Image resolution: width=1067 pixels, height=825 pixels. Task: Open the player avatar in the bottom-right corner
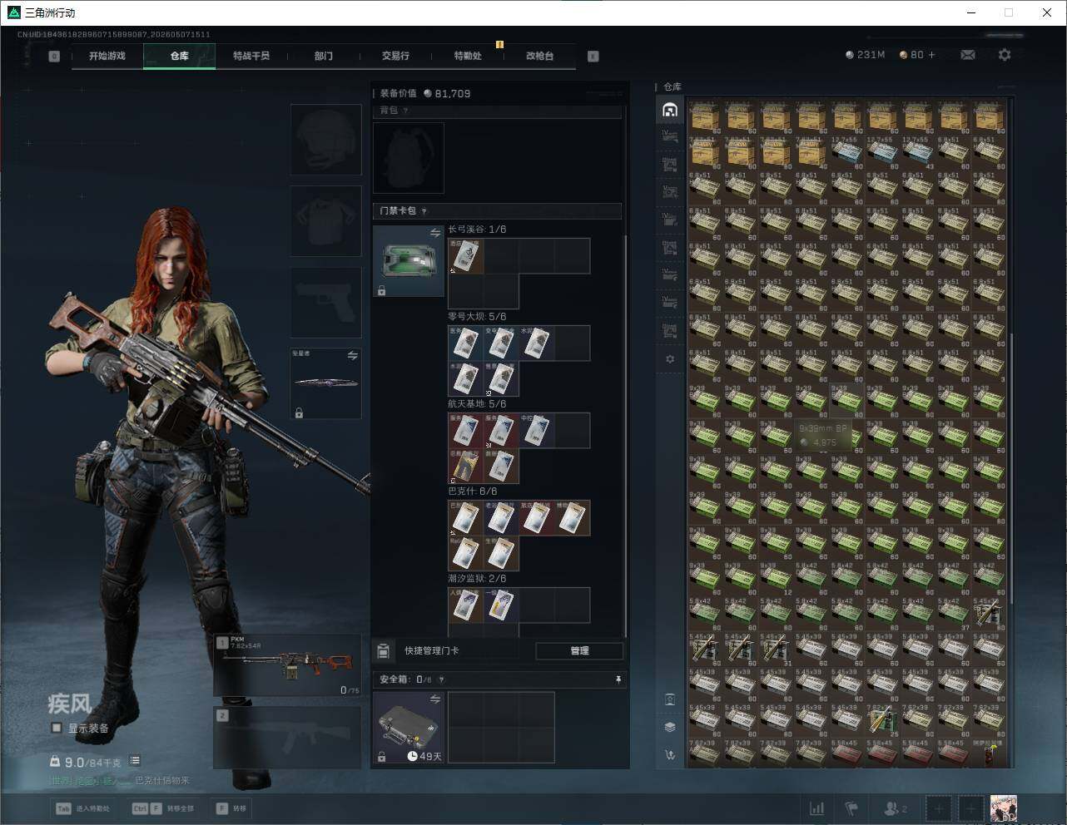tap(1004, 808)
